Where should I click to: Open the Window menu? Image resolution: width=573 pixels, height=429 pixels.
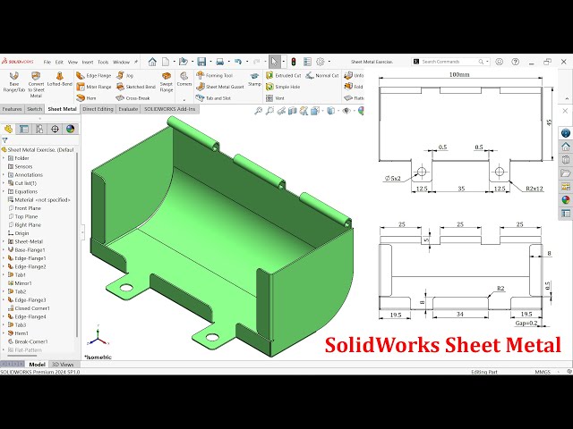point(121,62)
